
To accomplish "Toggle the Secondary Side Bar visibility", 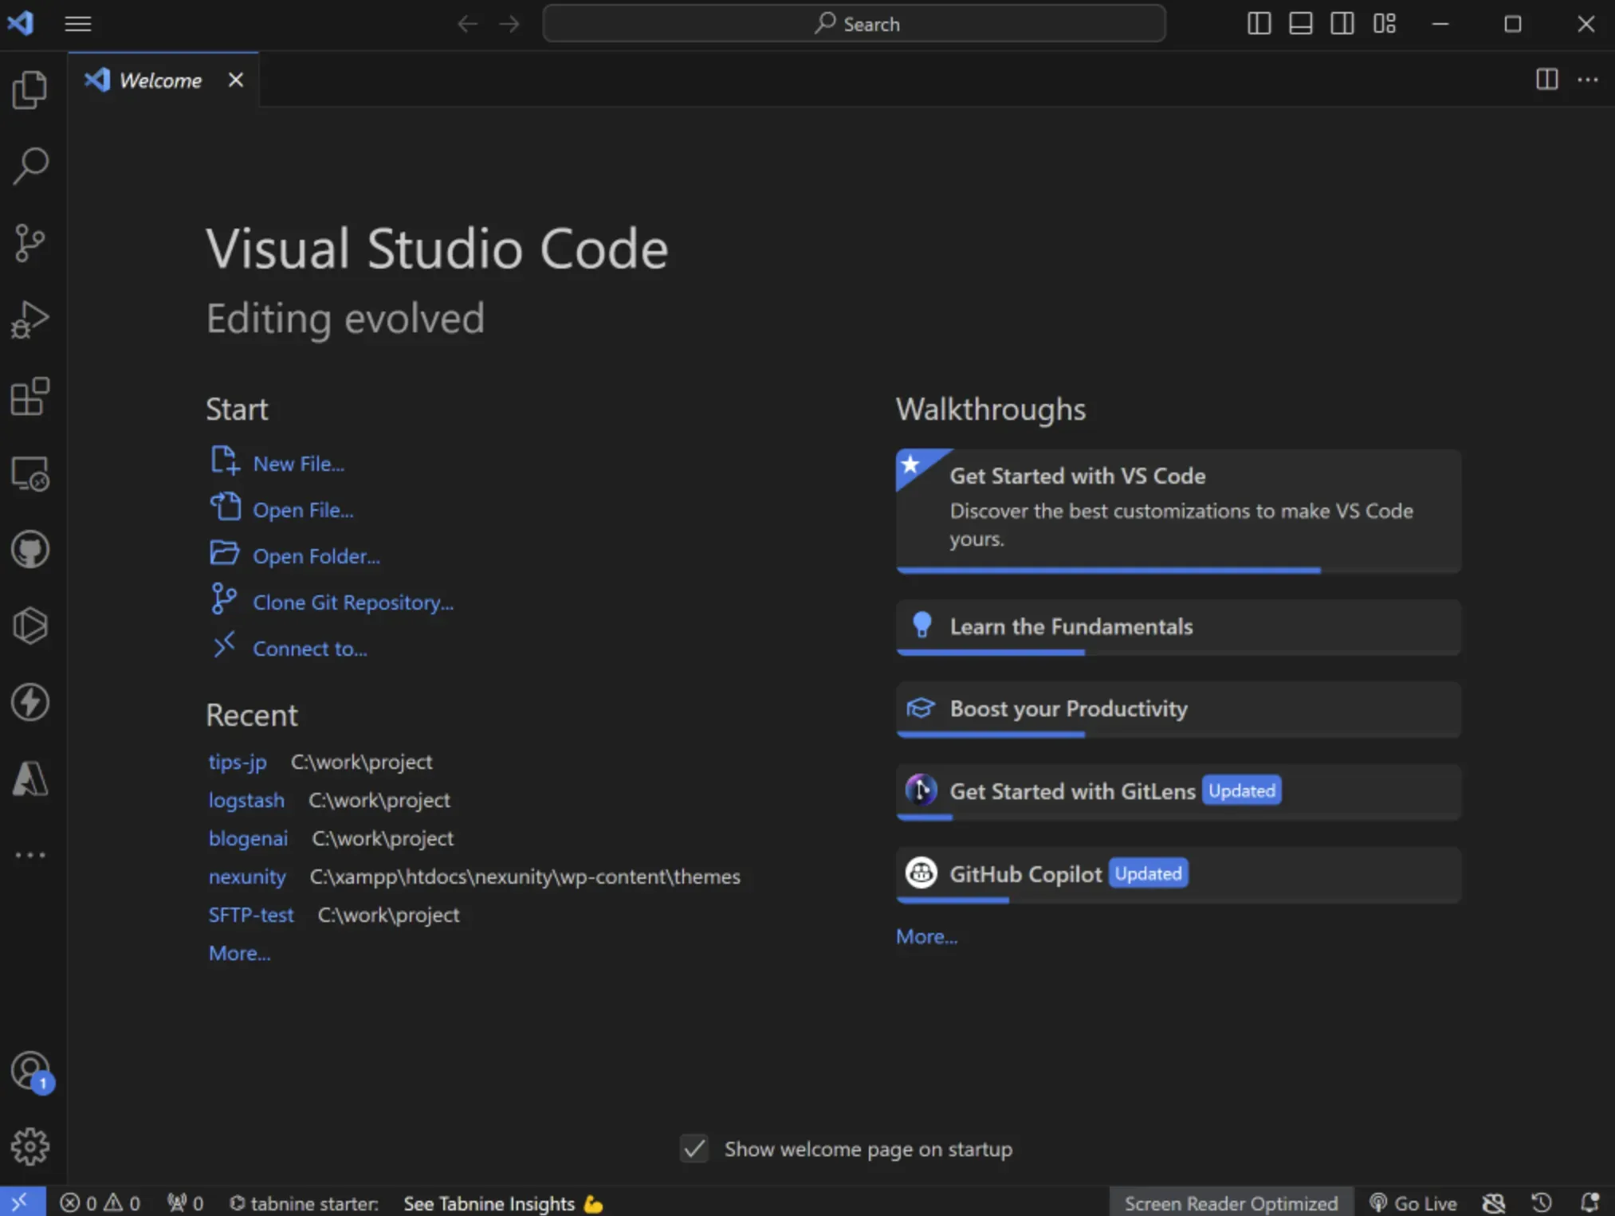I will tap(1342, 23).
